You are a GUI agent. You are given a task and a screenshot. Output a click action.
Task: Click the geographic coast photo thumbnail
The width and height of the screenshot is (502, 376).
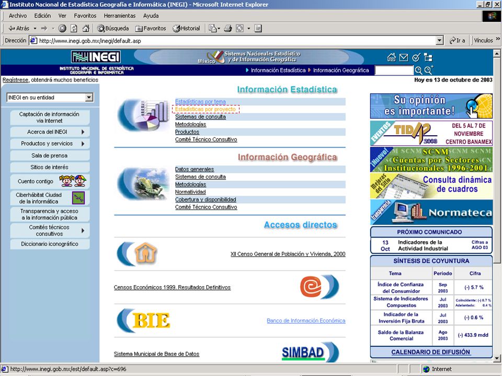click(143, 184)
